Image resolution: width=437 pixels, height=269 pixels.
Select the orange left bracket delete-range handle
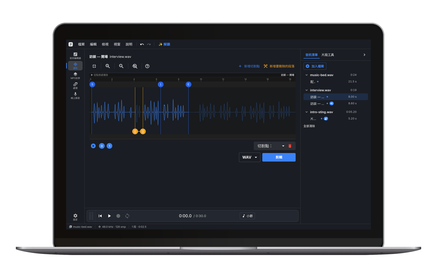(x=135, y=131)
